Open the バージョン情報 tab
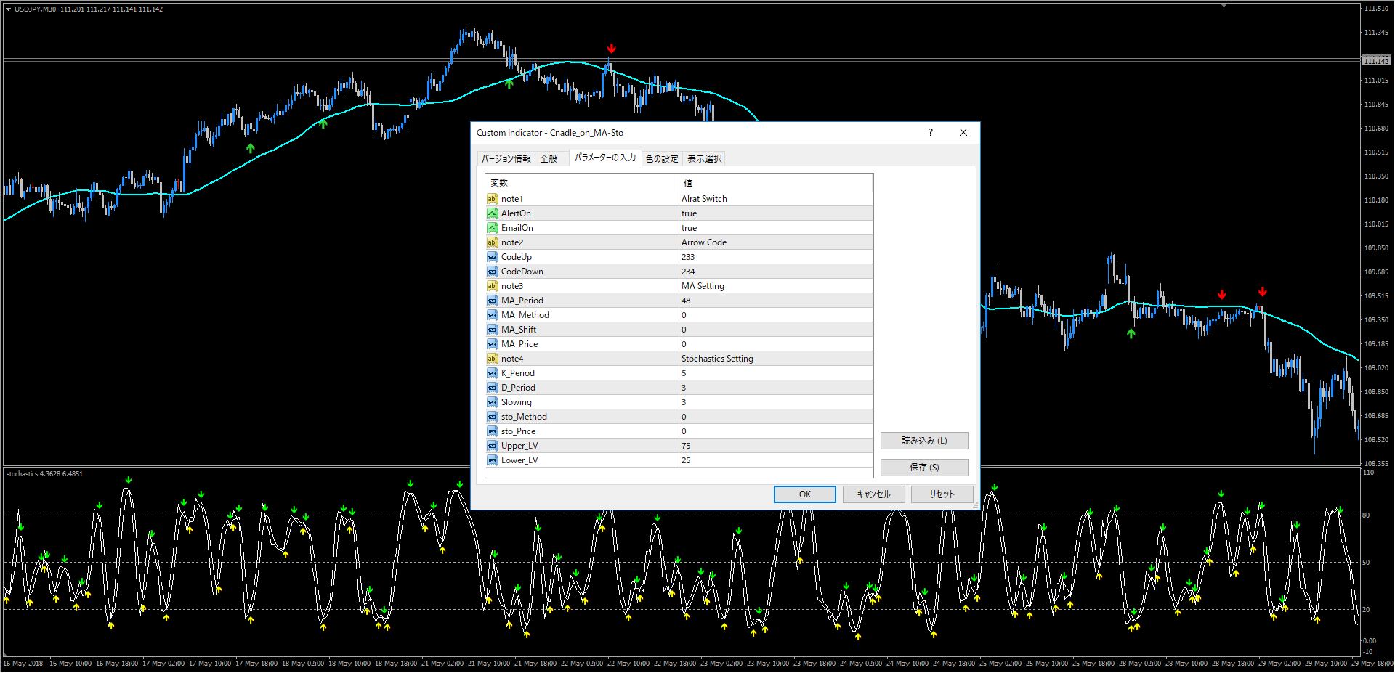Screen dimensions: 1395x673 pos(506,158)
